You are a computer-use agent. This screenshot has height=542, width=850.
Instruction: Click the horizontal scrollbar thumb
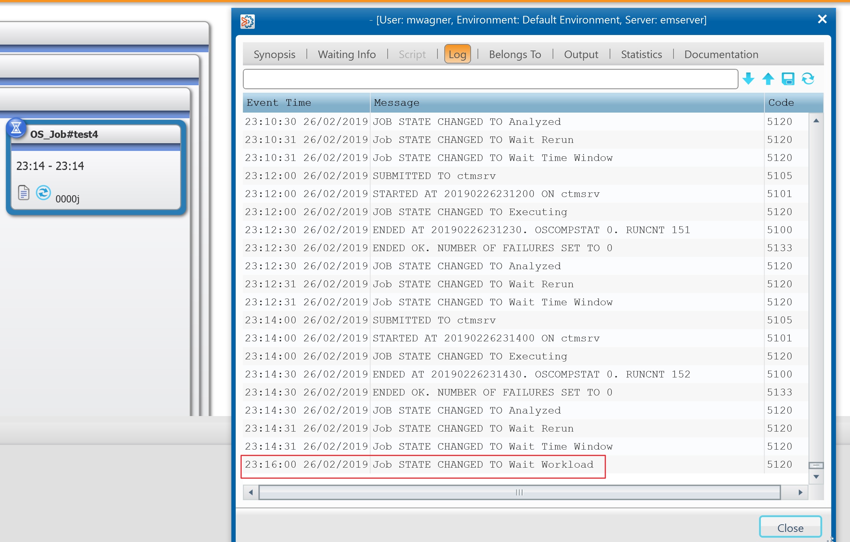pyautogui.click(x=520, y=492)
